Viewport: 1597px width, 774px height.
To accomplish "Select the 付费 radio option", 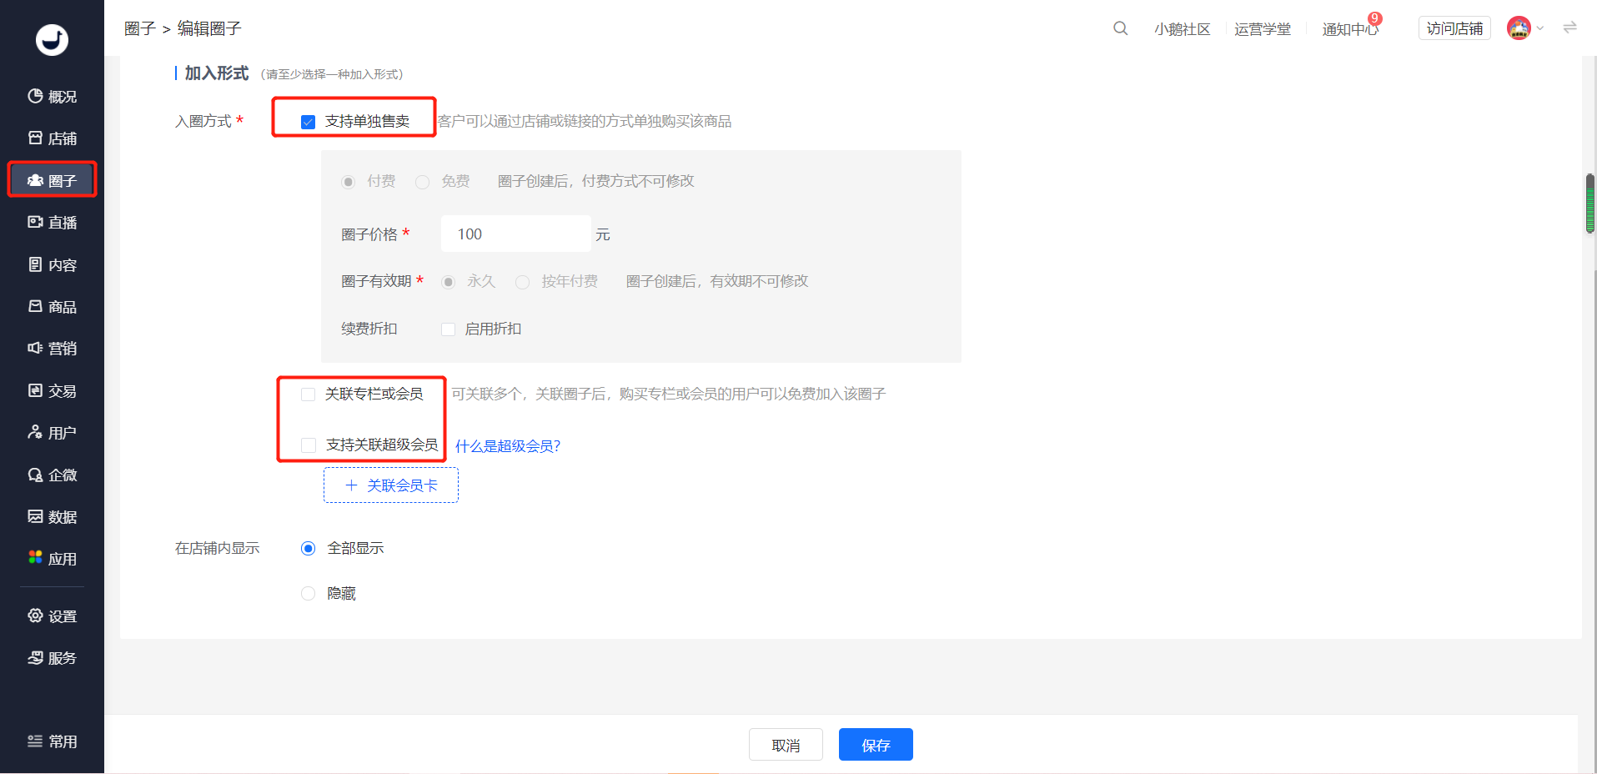I will [x=348, y=182].
